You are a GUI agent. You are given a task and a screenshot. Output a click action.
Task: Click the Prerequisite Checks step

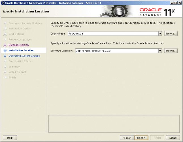(20, 61)
